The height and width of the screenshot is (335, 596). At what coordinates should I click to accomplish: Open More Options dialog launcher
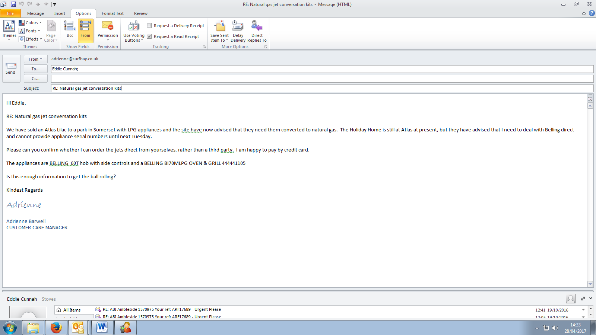(266, 47)
